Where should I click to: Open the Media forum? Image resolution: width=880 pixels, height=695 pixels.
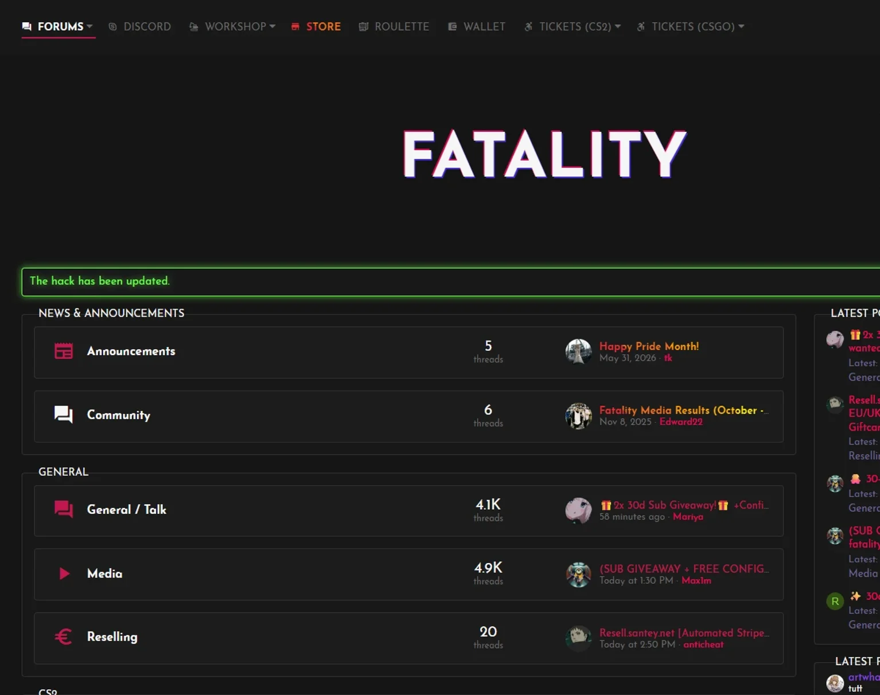[104, 573]
